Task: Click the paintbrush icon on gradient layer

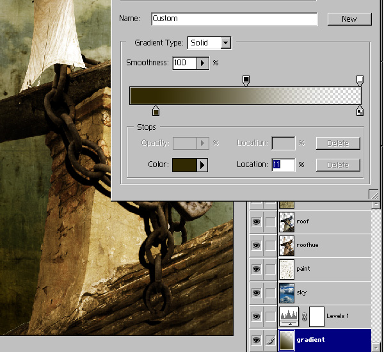Action: (x=270, y=340)
